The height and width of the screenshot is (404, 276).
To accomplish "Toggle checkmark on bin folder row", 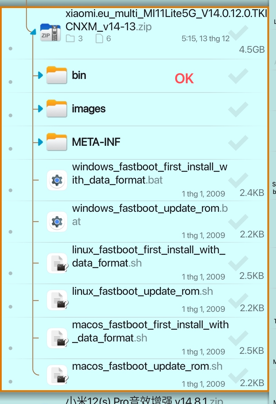I will pyautogui.click(x=238, y=76).
